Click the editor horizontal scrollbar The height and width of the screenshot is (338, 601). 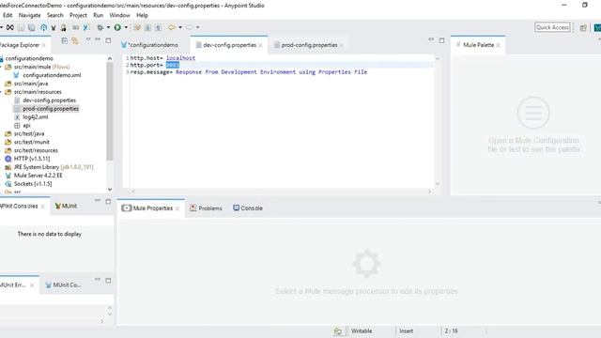click(282, 192)
